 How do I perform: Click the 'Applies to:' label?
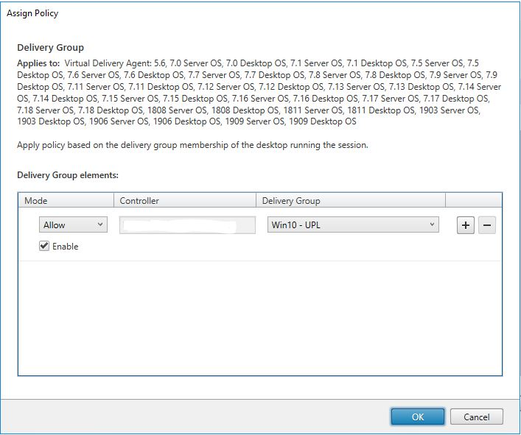38,63
